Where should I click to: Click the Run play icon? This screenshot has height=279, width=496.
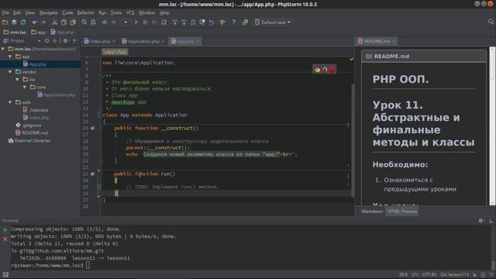pos(136,22)
